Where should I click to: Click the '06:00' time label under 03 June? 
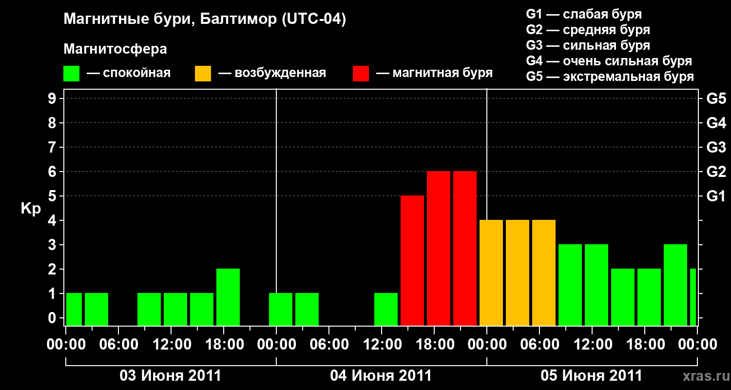[118, 345]
